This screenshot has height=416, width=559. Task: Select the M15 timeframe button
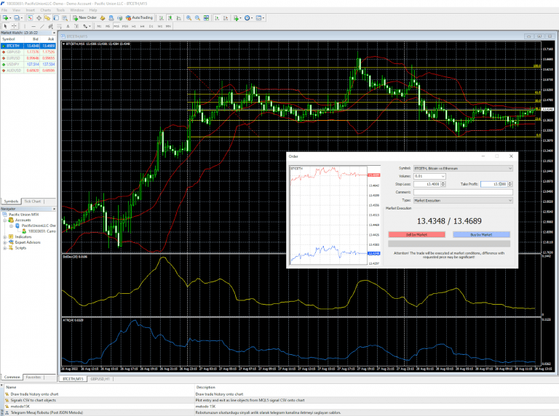click(x=116, y=25)
